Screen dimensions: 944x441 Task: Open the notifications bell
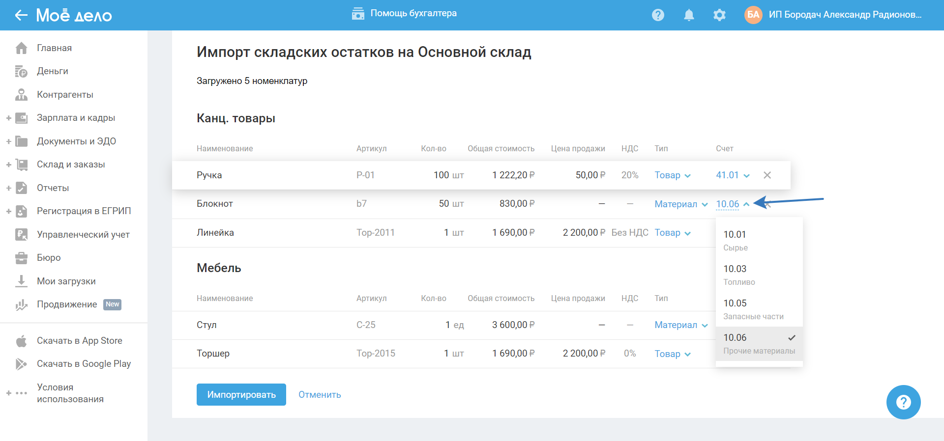pyautogui.click(x=689, y=15)
